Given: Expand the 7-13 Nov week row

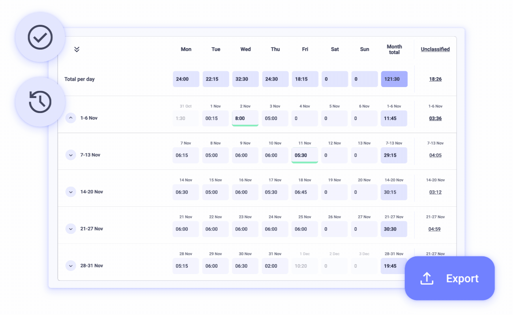Looking at the screenshot, I should pyautogui.click(x=71, y=155).
